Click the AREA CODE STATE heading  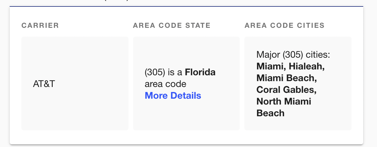pyautogui.click(x=172, y=25)
